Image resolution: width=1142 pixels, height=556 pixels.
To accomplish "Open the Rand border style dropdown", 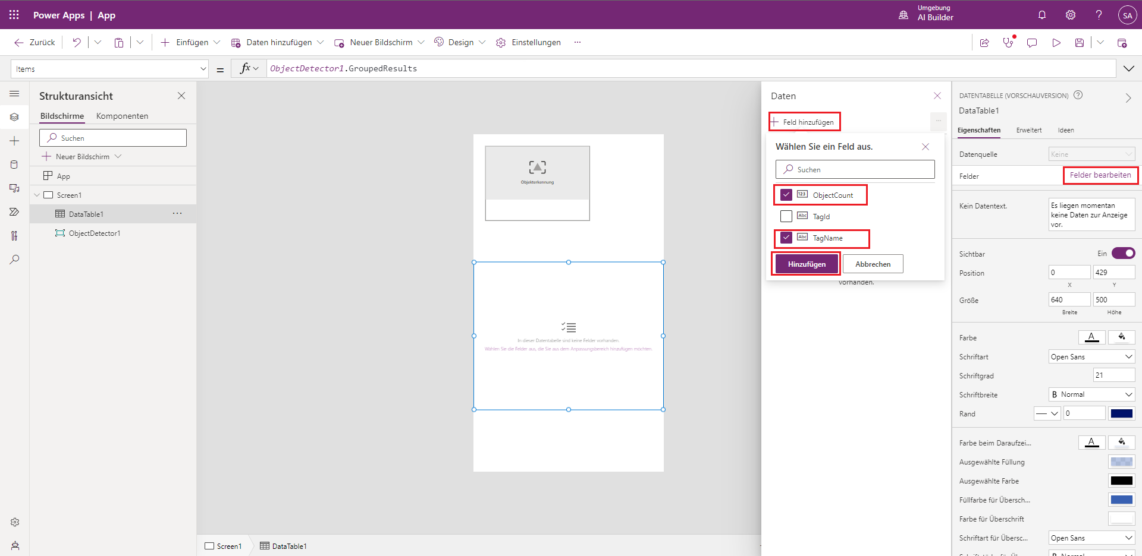I will 1047,413.
